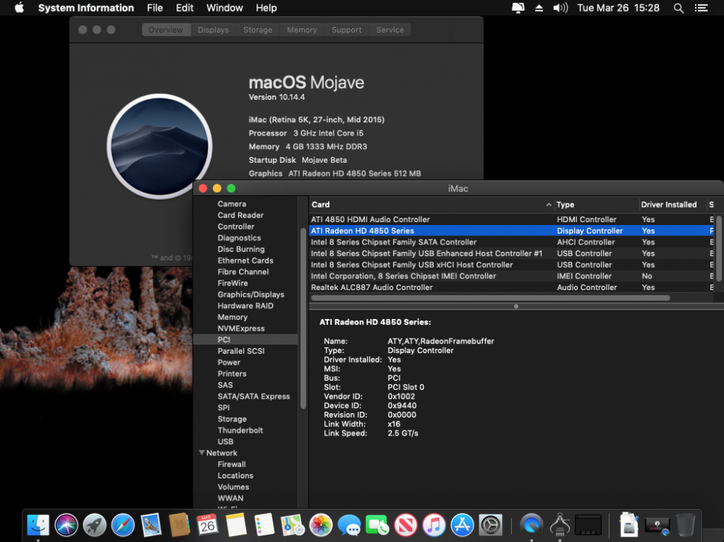Click the split pane divider handle dot
The image size is (724, 542).
pyautogui.click(x=515, y=306)
